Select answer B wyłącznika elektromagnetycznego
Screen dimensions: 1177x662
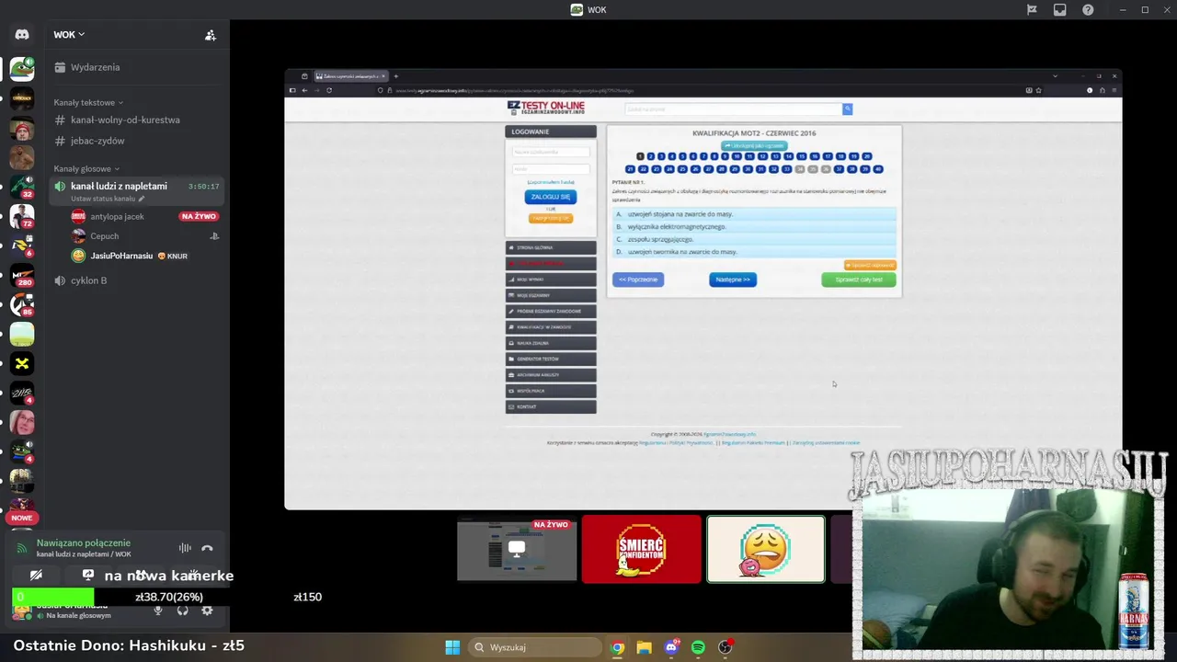754,226
